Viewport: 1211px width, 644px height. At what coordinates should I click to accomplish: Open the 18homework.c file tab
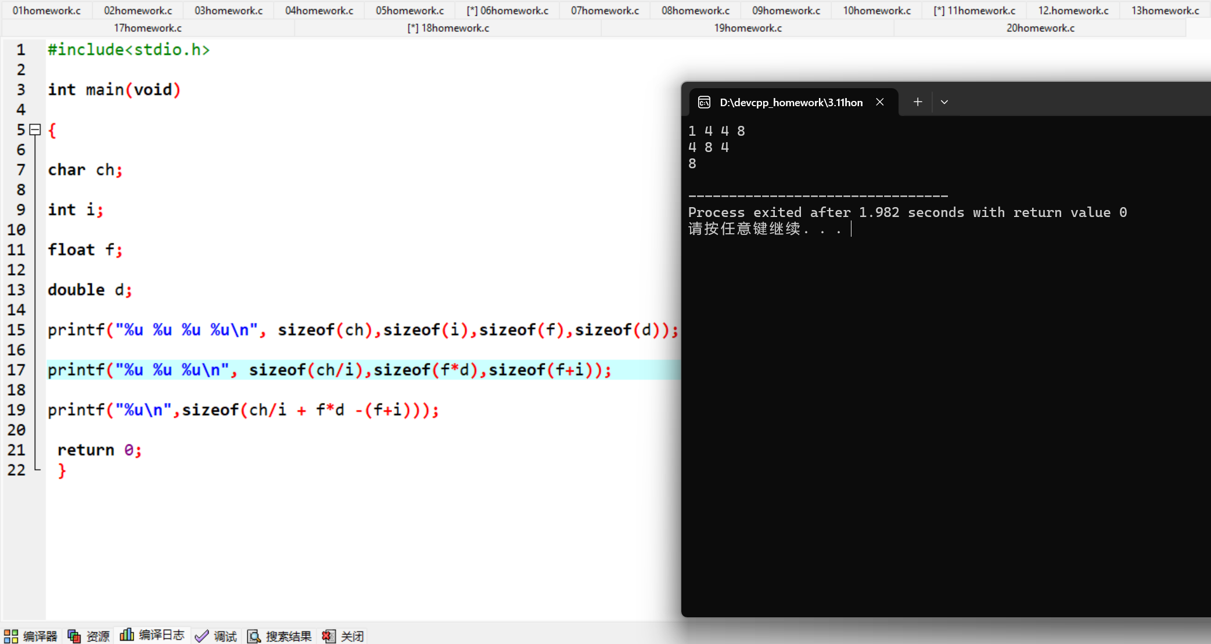click(448, 28)
